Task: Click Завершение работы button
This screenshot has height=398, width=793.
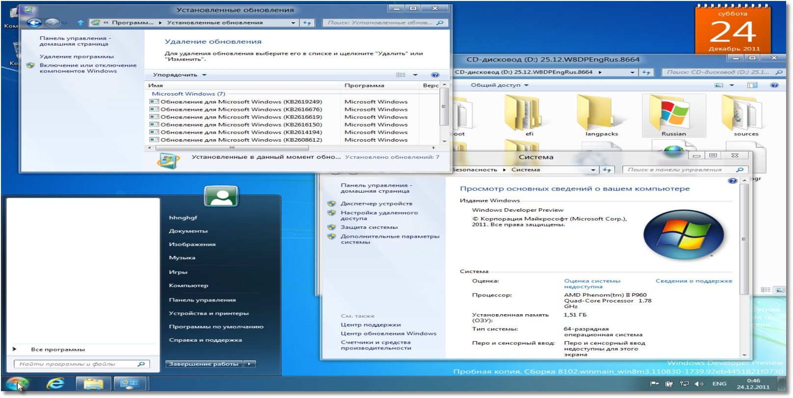Action: point(204,364)
